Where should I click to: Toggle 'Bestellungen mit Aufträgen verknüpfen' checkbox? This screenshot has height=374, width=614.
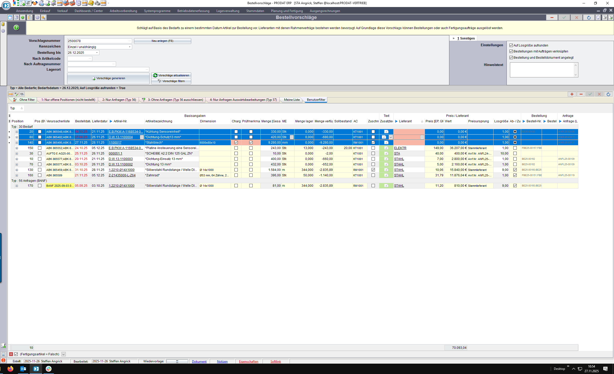click(x=511, y=51)
